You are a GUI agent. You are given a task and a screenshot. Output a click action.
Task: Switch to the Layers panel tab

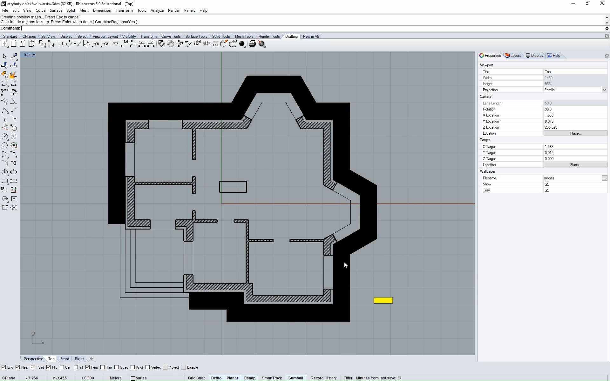(513, 56)
